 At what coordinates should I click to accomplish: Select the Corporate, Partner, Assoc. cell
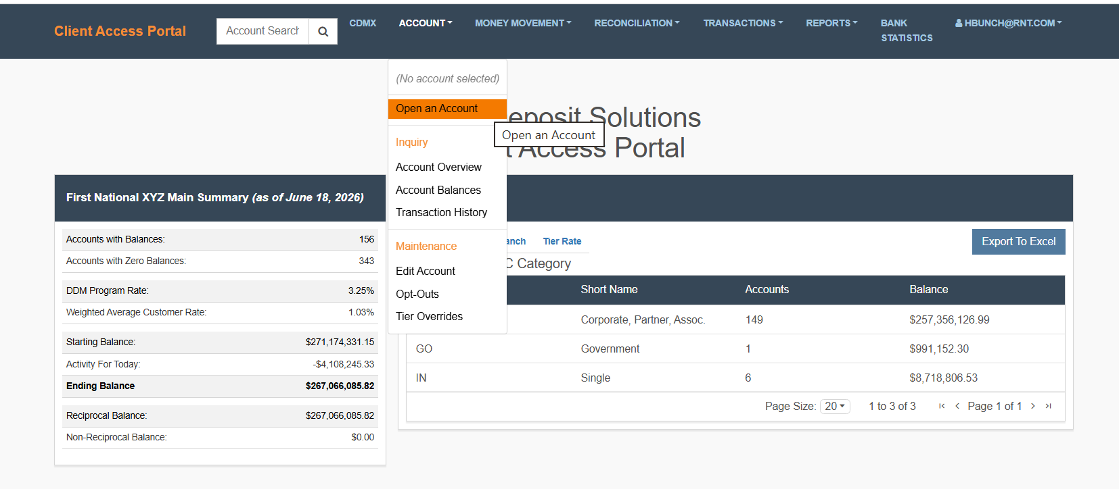point(643,319)
